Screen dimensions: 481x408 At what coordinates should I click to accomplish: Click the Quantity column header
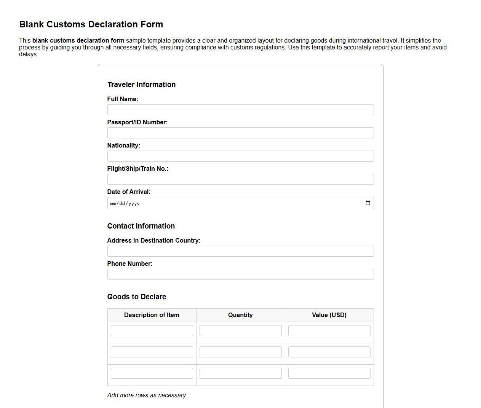pyautogui.click(x=240, y=315)
